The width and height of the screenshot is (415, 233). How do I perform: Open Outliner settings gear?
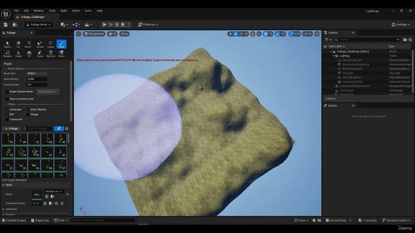(410, 39)
